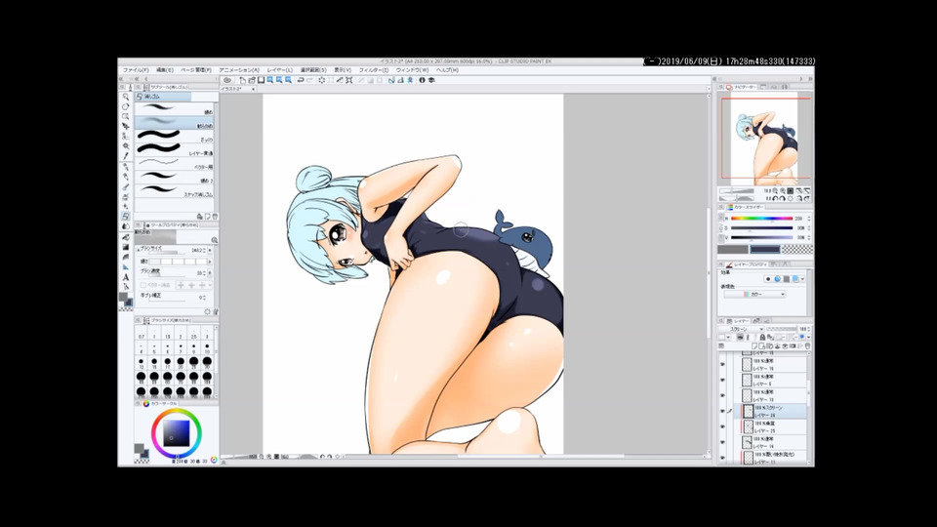
Task: Select the Auto select magic wand tool
Action: pos(126,145)
